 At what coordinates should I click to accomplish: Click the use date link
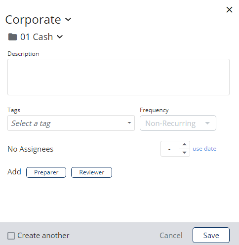click(204, 149)
